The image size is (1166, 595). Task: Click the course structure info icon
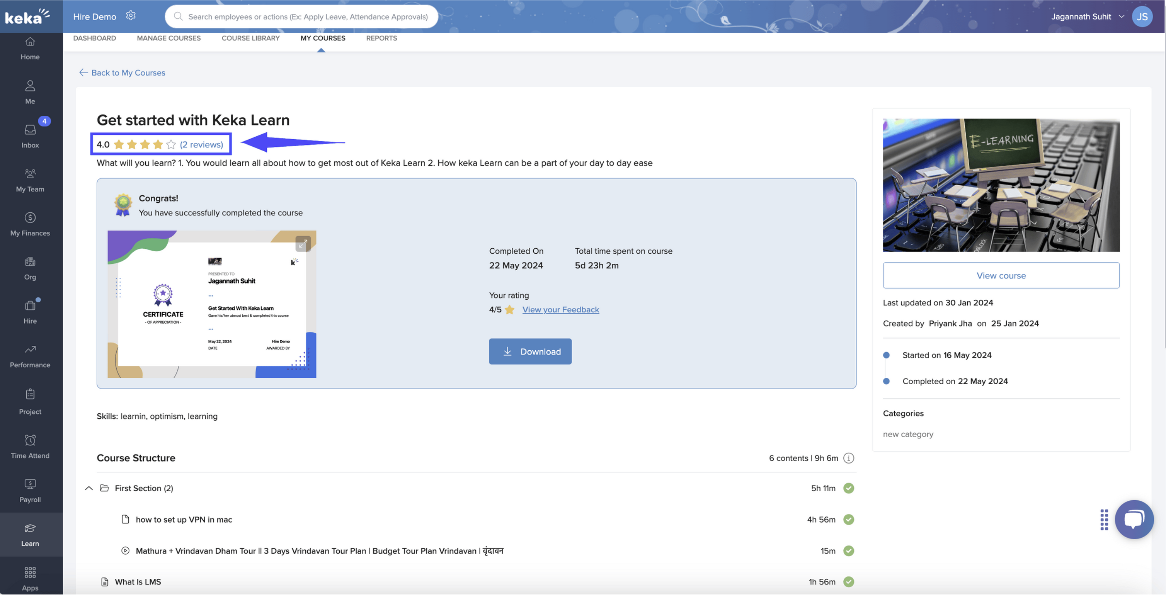[x=849, y=458]
